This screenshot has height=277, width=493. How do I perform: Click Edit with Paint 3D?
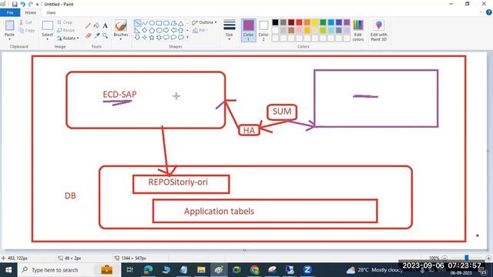tap(378, 31)
